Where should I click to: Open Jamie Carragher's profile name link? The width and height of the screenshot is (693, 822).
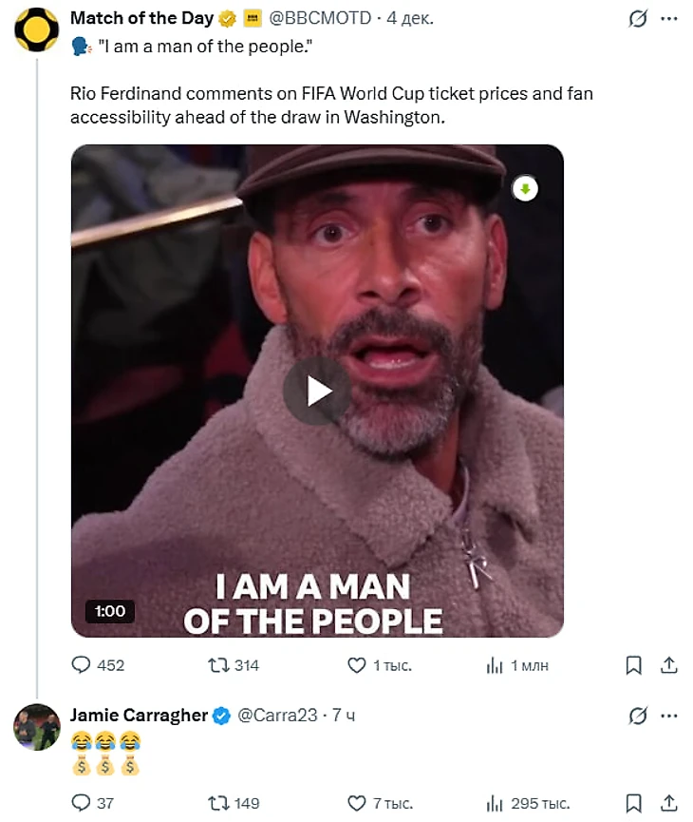coord(139,716)
